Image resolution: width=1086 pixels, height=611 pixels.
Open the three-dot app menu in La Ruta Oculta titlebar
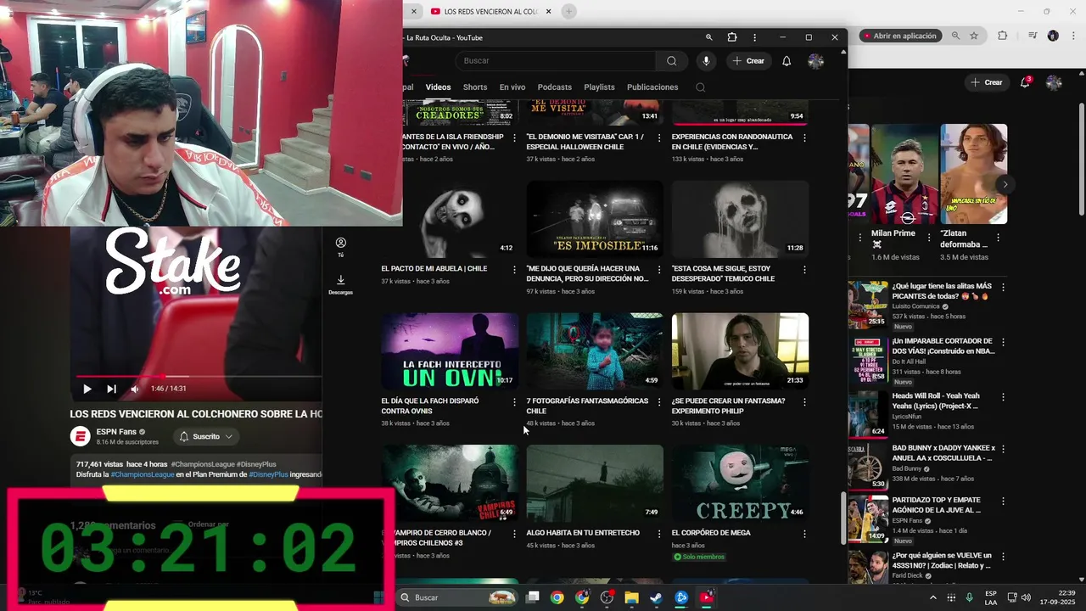[x=754, y=37]
